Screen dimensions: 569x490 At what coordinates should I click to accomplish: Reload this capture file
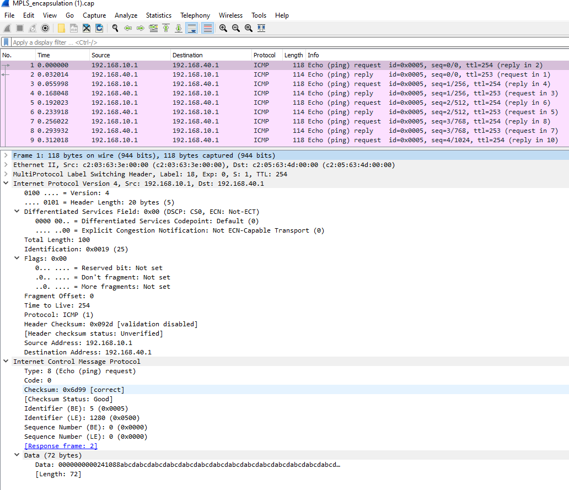99,28
